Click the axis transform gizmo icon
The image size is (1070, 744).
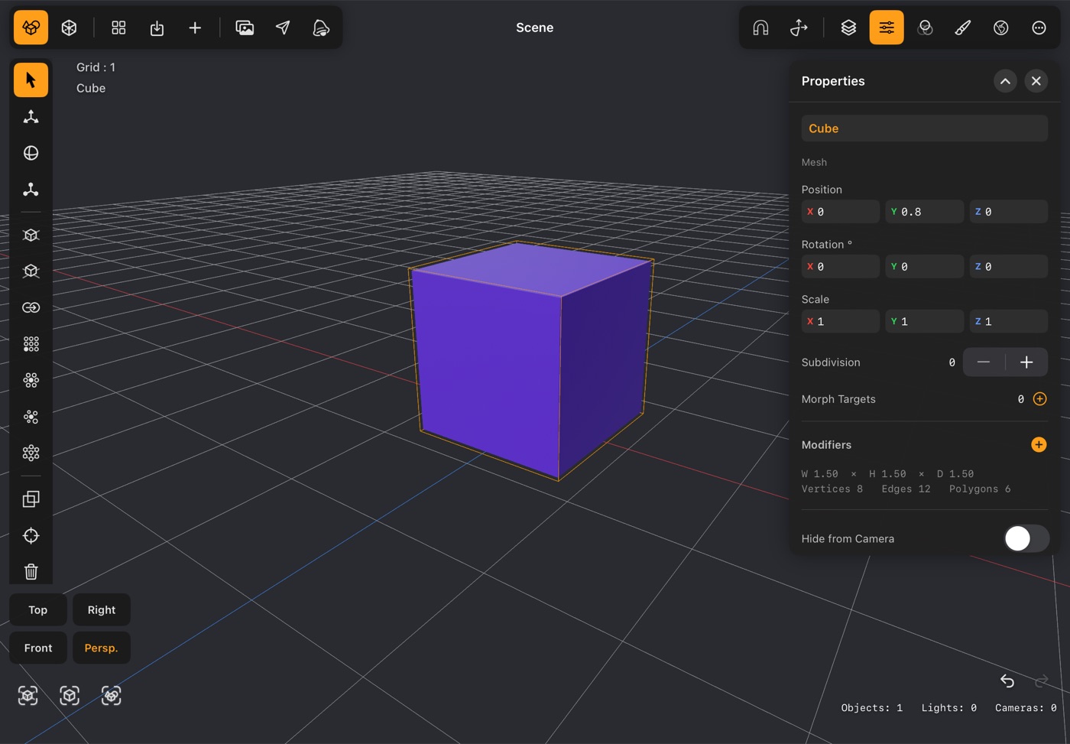click(799, 28)
